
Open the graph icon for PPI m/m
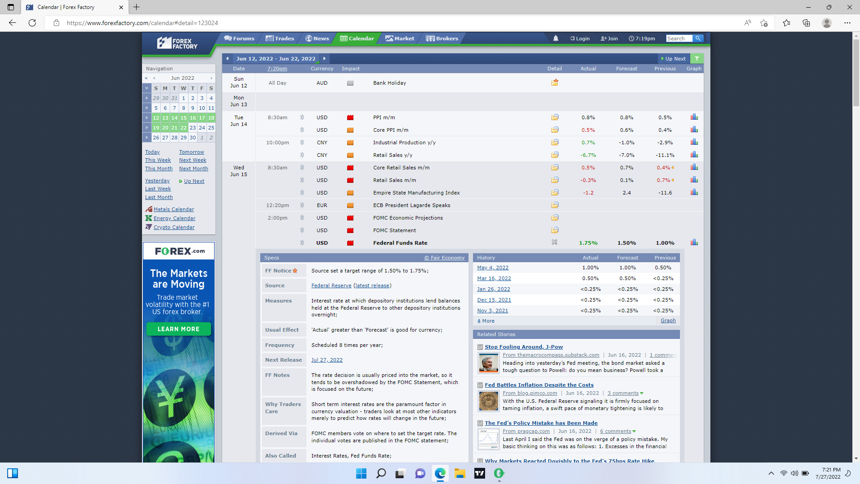694,117
